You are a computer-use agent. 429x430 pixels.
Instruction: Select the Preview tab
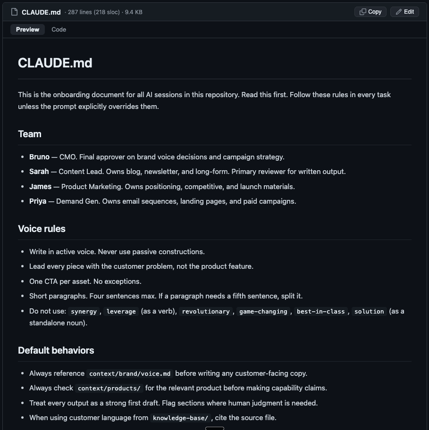(27, 29)
